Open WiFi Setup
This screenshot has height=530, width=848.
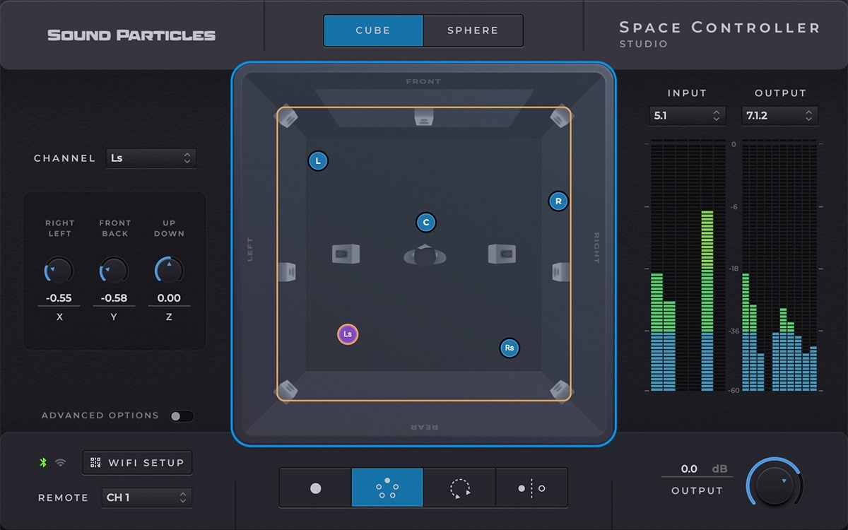(x=137, y=463)
